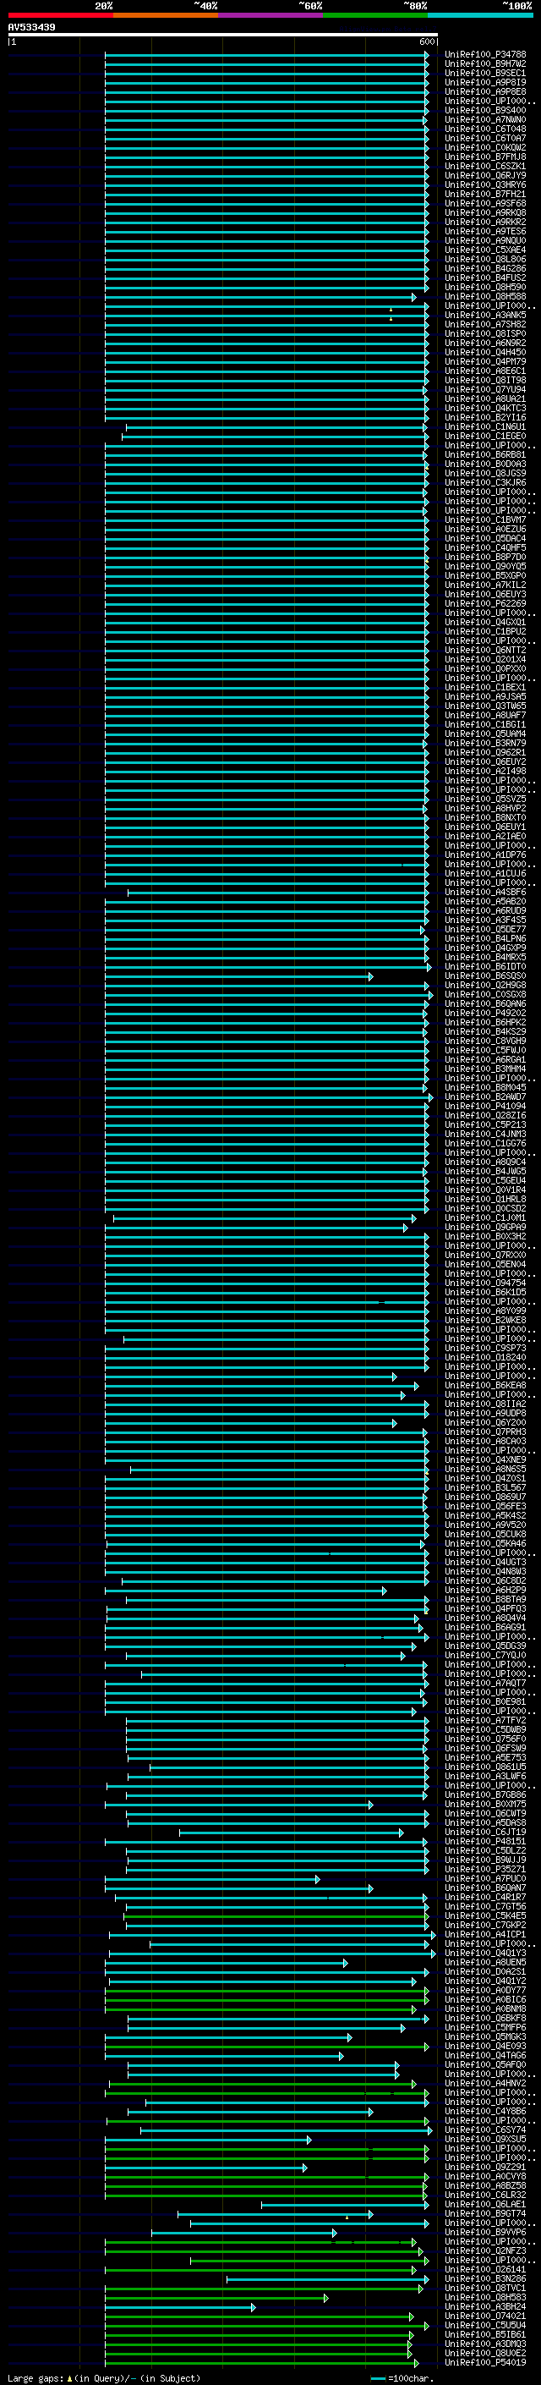Screen dimensions: 541x2385
Task: Select hit label UniRef100_B6SQS0
Action: click(485, 975)
